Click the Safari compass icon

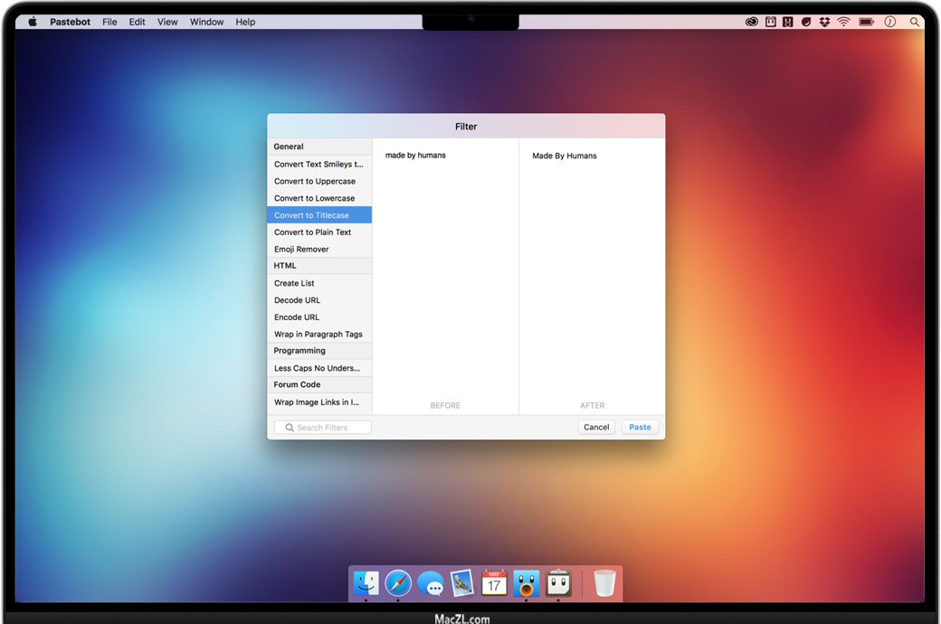pos(398,583)
